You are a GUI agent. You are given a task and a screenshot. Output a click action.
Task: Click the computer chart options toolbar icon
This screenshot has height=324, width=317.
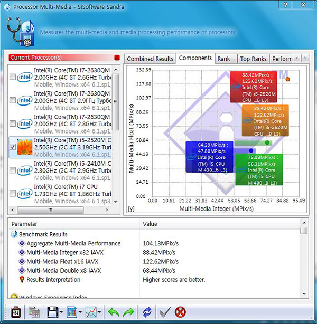[34, 312]
